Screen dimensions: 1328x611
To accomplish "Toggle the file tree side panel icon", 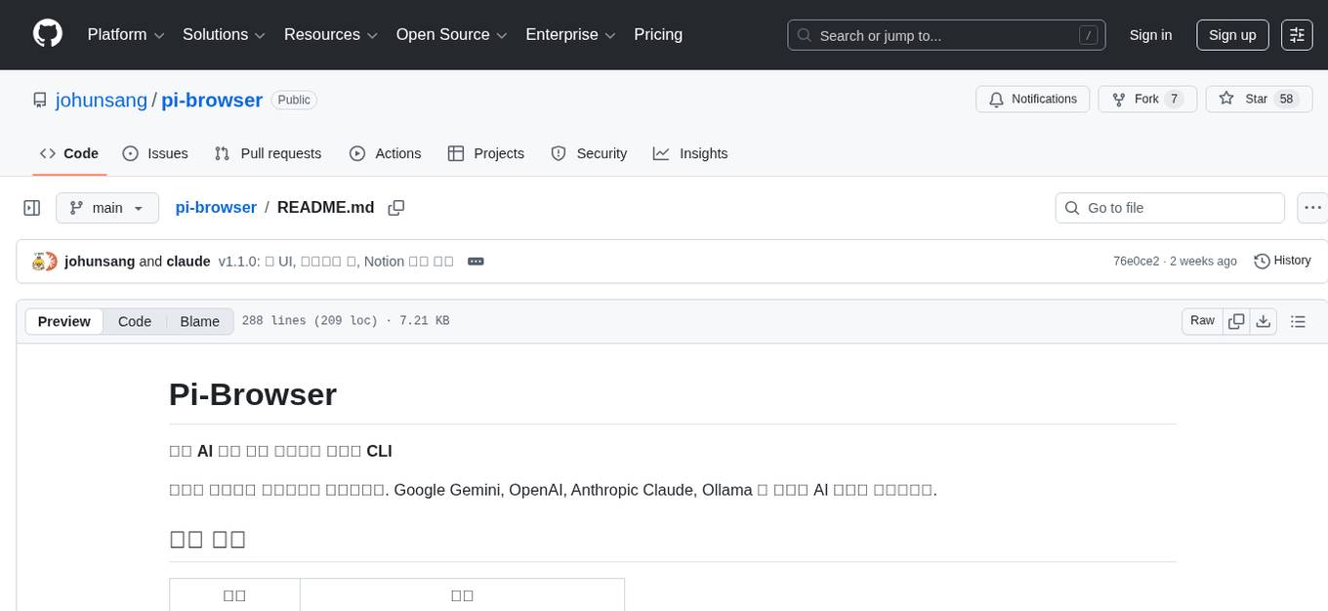I will (31, 207).
